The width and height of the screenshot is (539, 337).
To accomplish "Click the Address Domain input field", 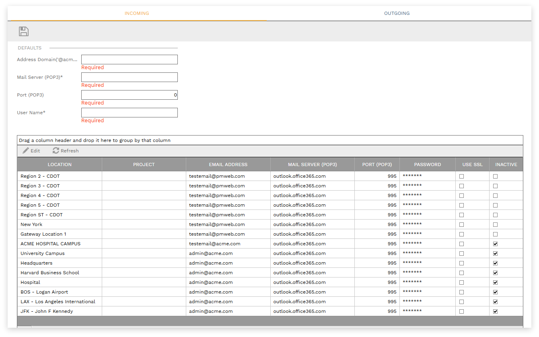I will point(129,60).
